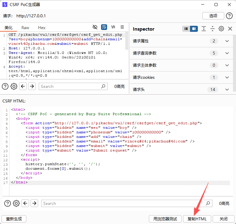The image size is (236, 224).
Task: Click the User-Agent header line
Action: click(58, 57)
